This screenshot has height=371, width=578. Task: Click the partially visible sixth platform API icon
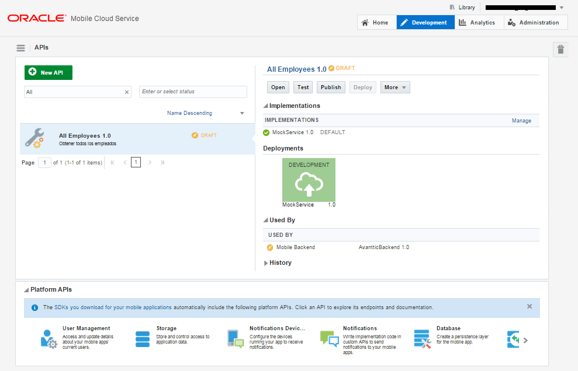(x=513, y=339)
